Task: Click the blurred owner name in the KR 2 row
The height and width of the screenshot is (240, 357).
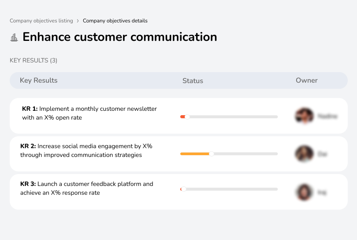Action: 322,154
